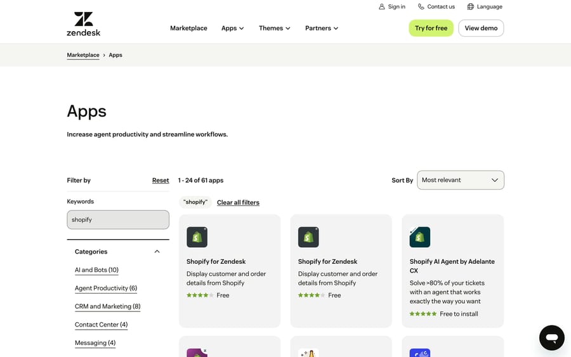Click the Keywords search field

click(x=118, y=219)
